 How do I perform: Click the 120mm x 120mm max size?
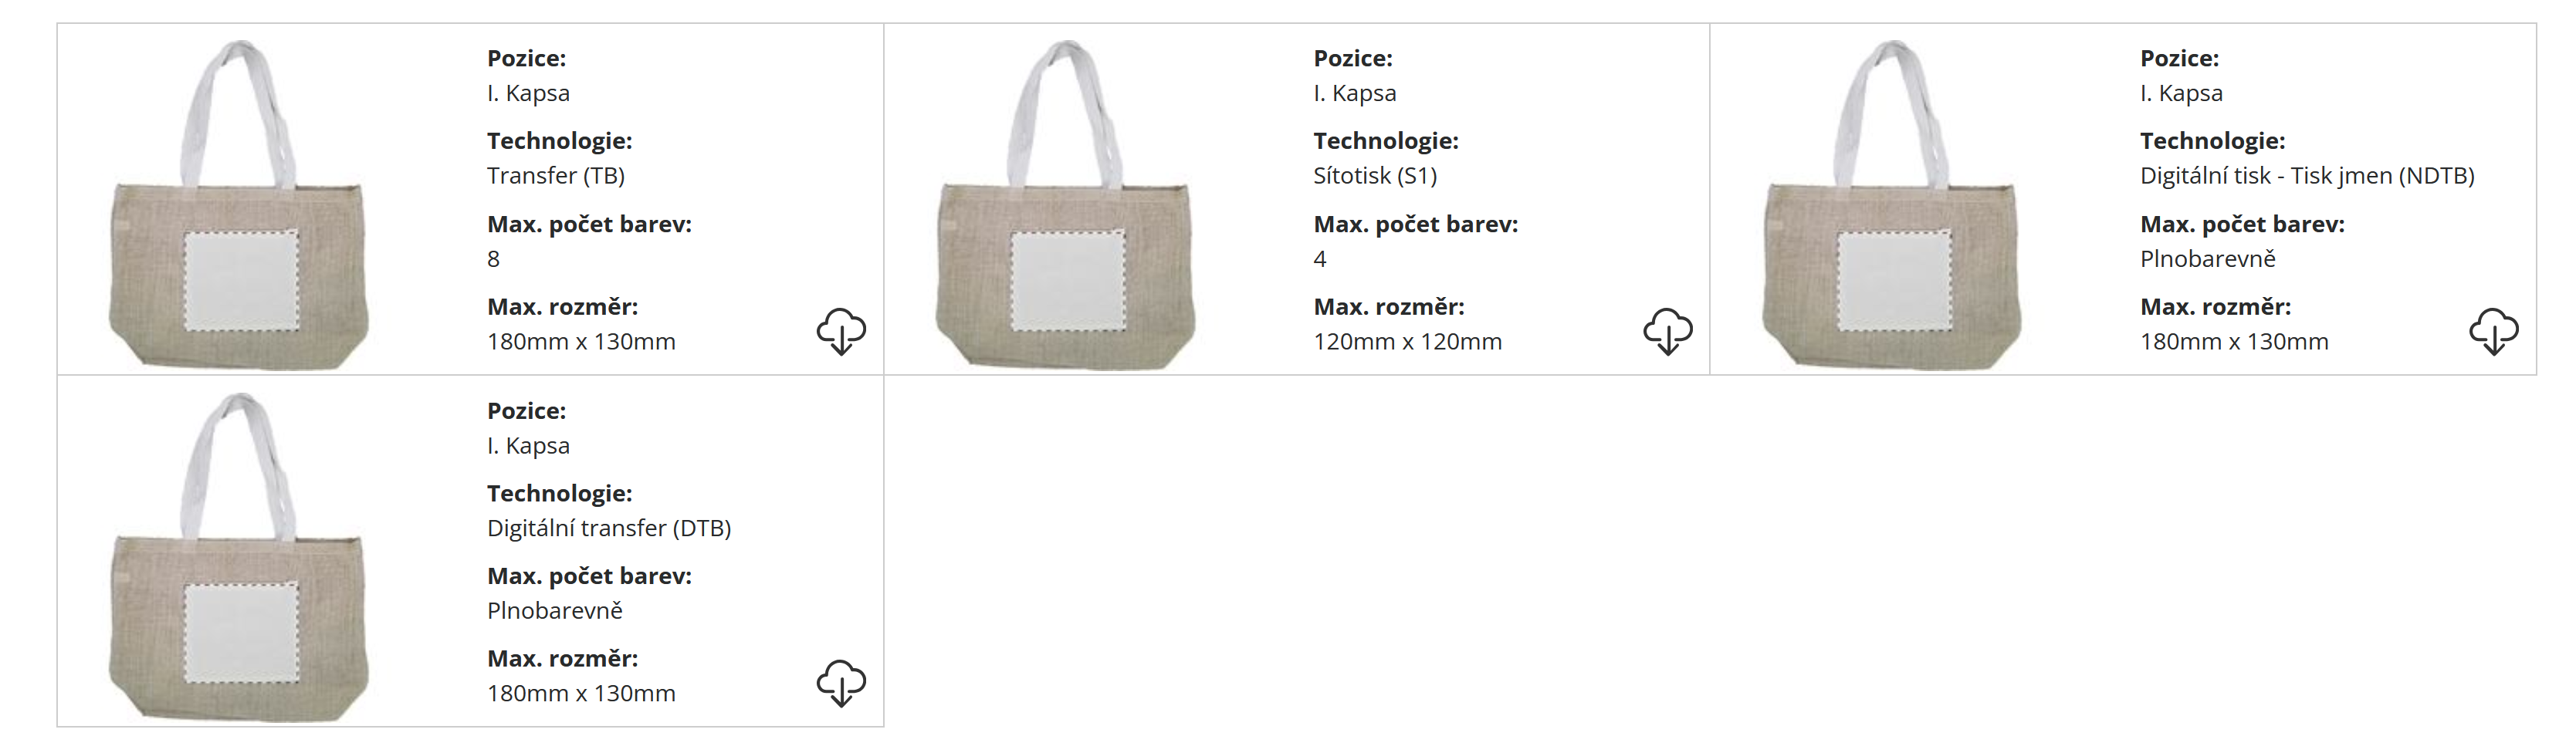click(1407, 342)
